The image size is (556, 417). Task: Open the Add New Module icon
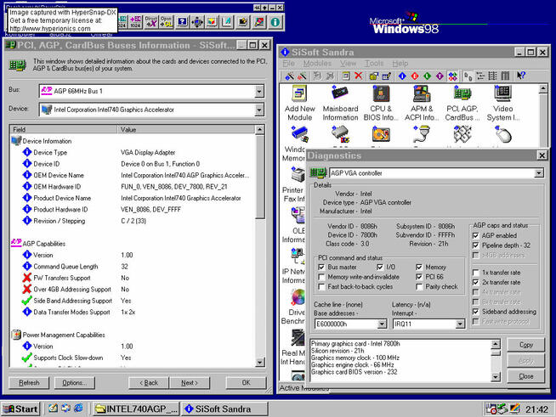299,103
